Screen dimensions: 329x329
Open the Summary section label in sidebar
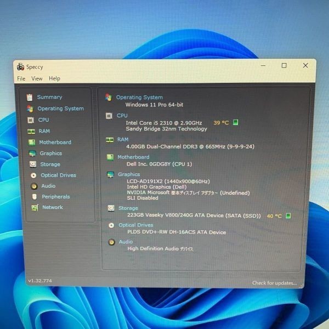(x=49, y=97)
